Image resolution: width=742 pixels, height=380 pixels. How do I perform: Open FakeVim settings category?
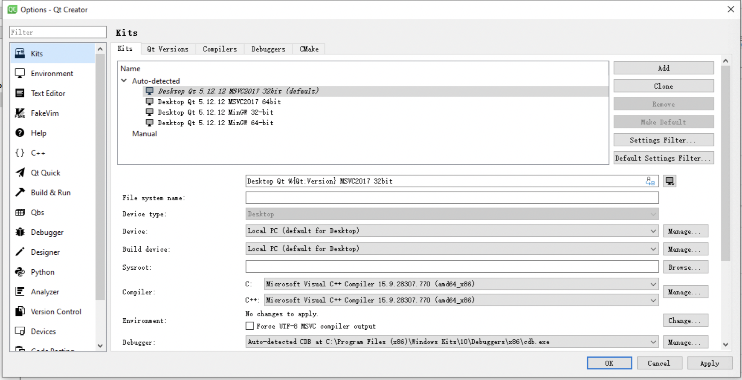point(52,113)
